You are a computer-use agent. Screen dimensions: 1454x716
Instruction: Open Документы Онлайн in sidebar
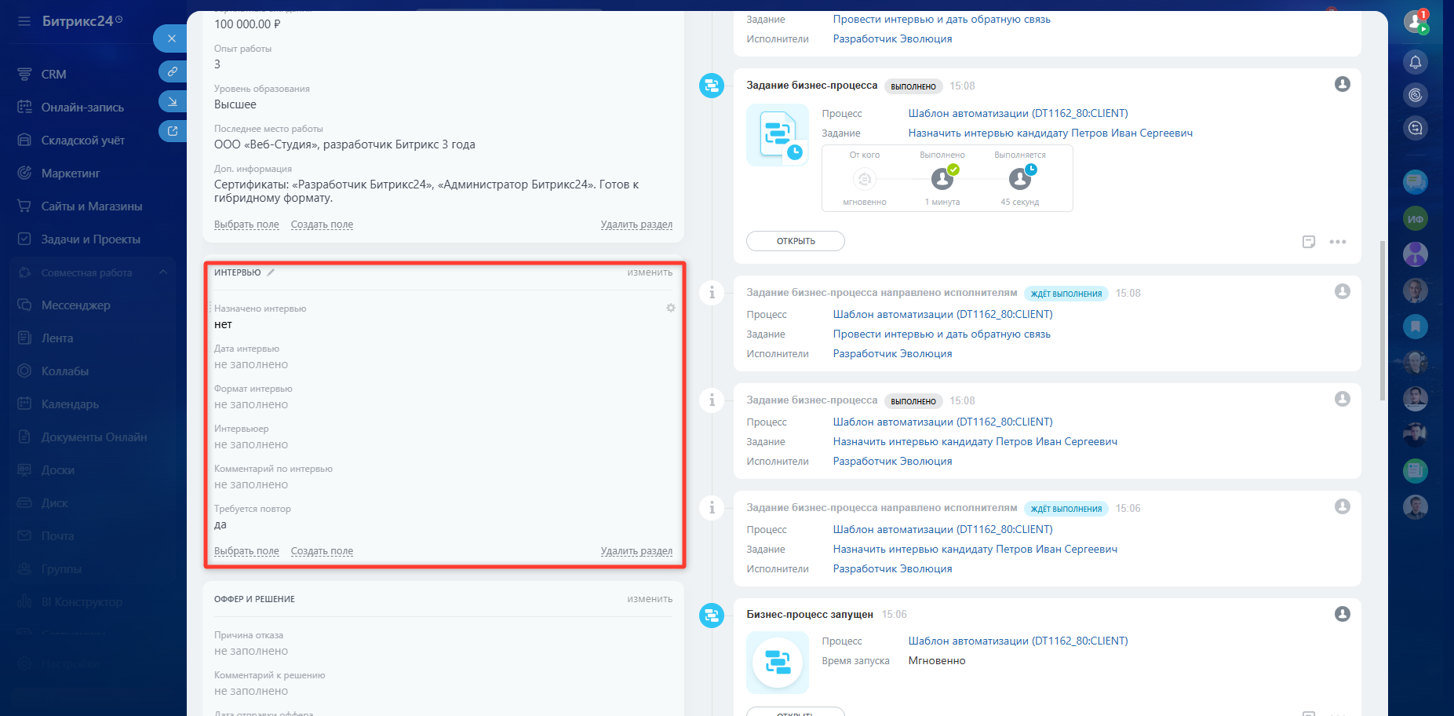tap(94, 437)
